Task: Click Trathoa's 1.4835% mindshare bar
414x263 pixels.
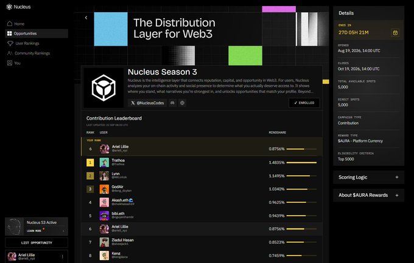Action: [x=301, y=163]
